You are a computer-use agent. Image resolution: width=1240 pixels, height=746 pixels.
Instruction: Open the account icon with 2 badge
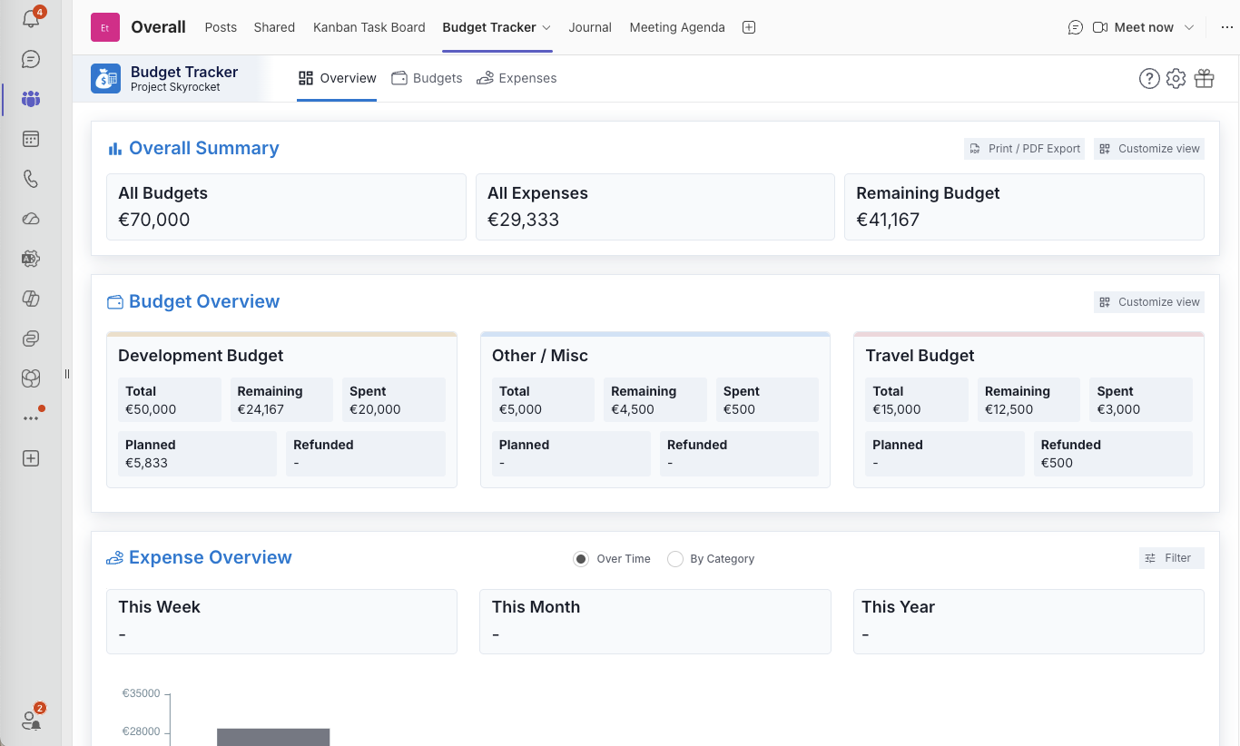pos(31,720)
